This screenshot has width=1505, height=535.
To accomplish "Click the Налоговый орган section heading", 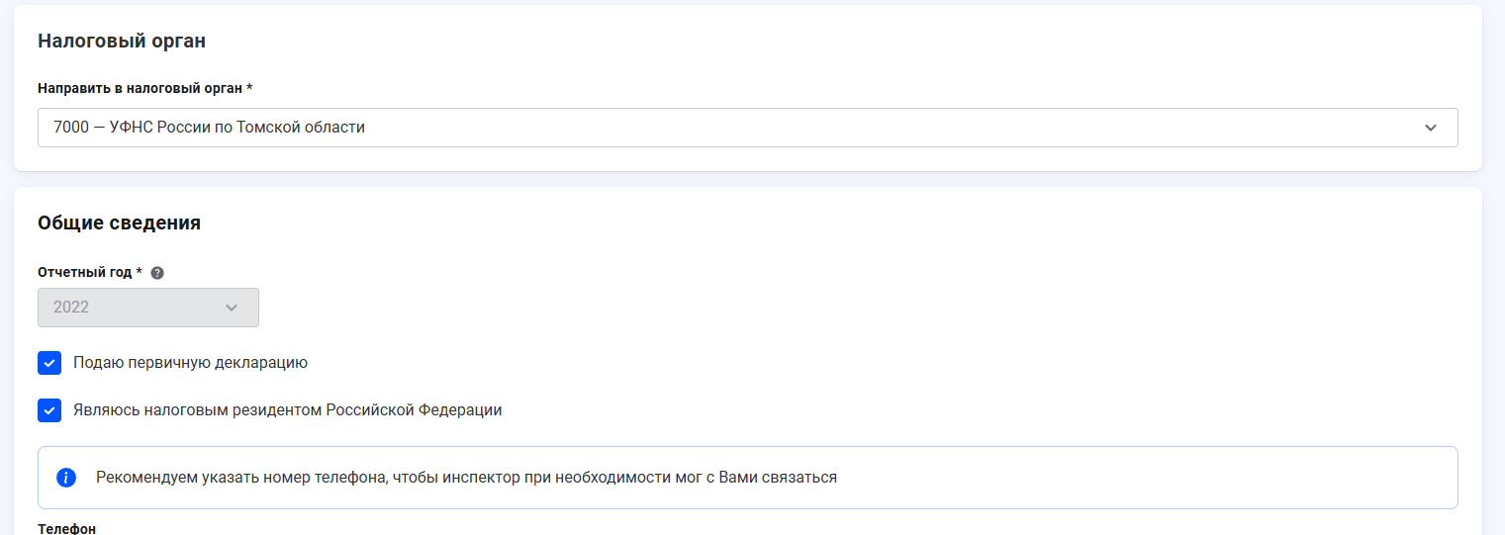I will (x=122, y=42).
